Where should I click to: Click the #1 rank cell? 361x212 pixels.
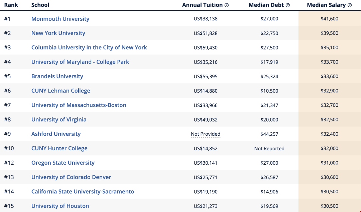(x=7, y=19)
